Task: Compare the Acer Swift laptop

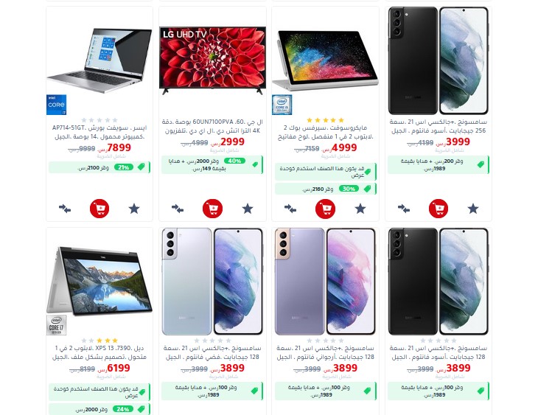Action: pyautogui.click(x=65, y=209)
